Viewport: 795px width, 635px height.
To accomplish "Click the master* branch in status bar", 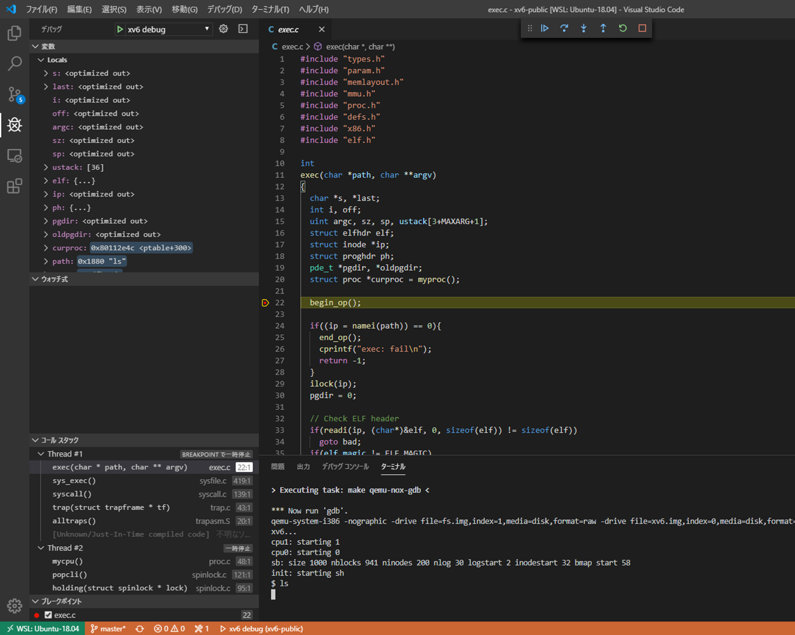I will [108, 628].
